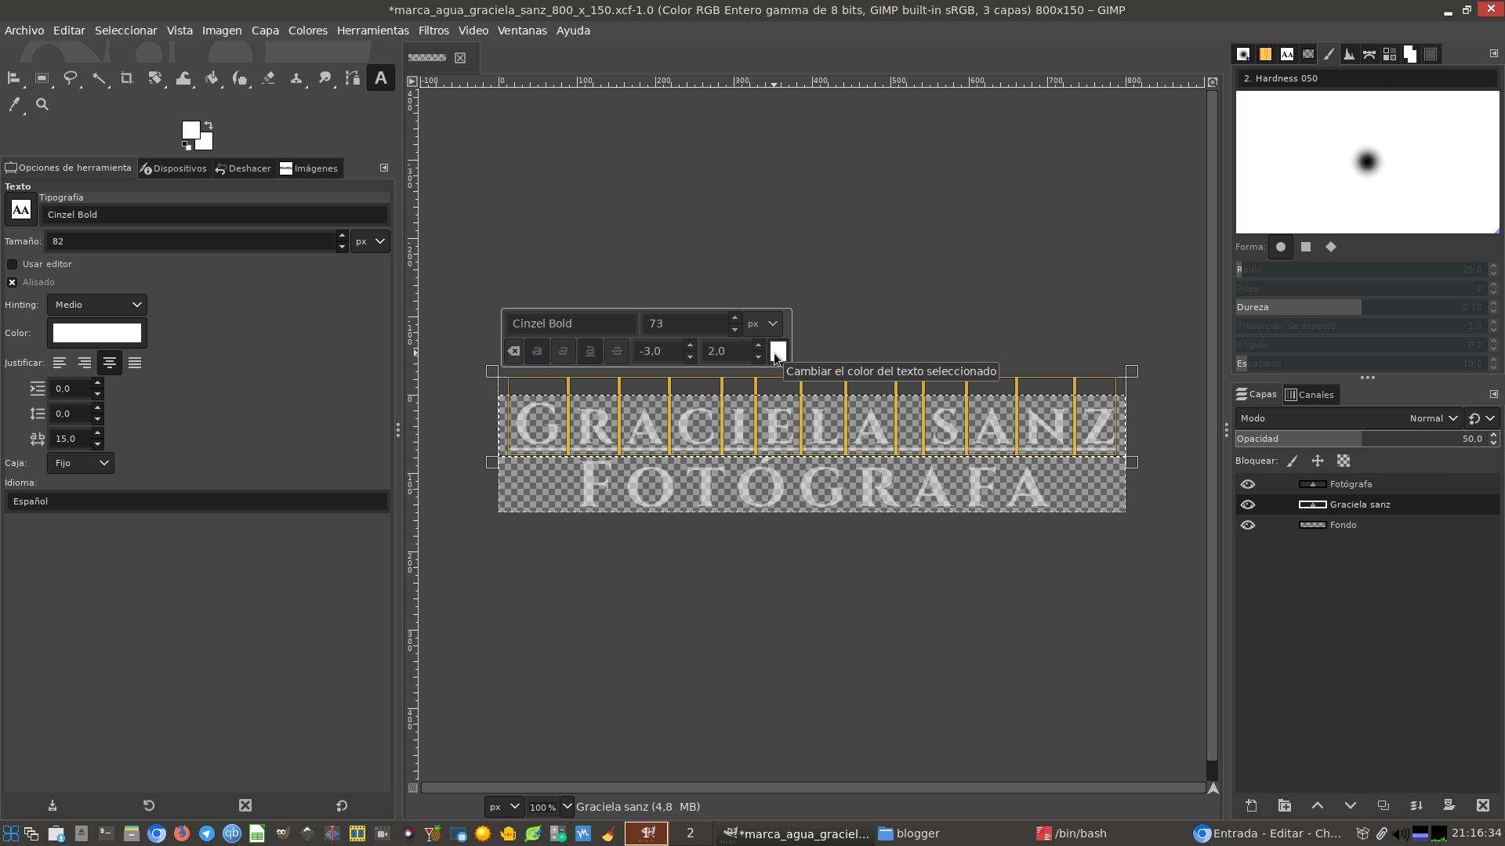Viewport: 1505px width, 846px height.
Task: Enable the Usar editor checkbox
Action: pos(13,264)
